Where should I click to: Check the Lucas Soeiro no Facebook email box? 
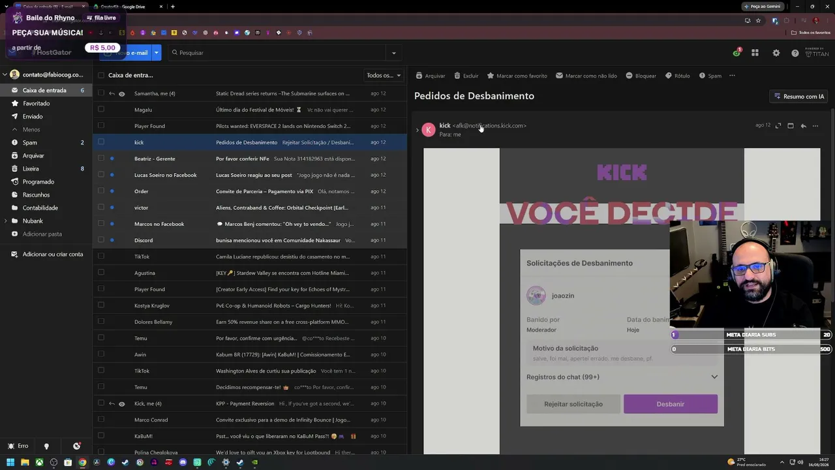[x=100, y=175]
